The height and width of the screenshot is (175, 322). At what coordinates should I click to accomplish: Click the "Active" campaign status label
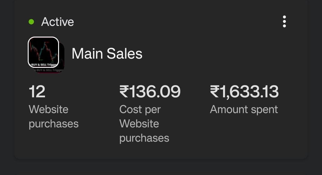tap(58, 22)
